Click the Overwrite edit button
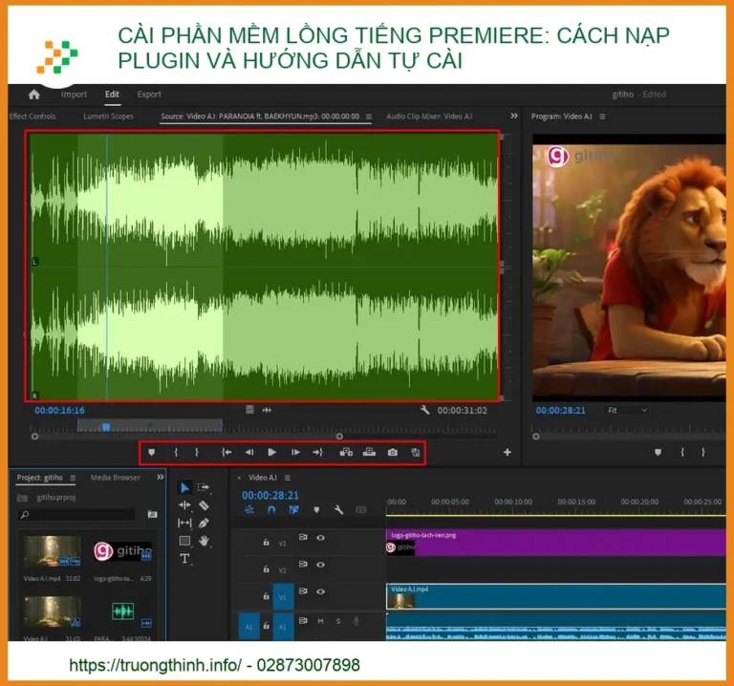734x686 pixels. [369, 453]
